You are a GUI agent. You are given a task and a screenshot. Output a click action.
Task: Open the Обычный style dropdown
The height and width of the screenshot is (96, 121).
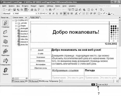14,14
